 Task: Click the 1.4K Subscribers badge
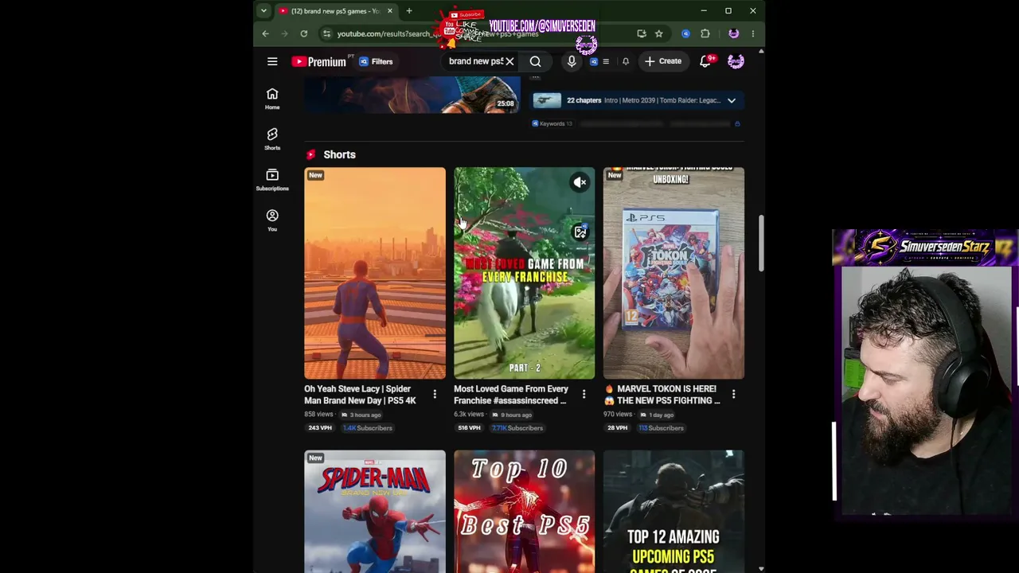[x=367, y=428]
